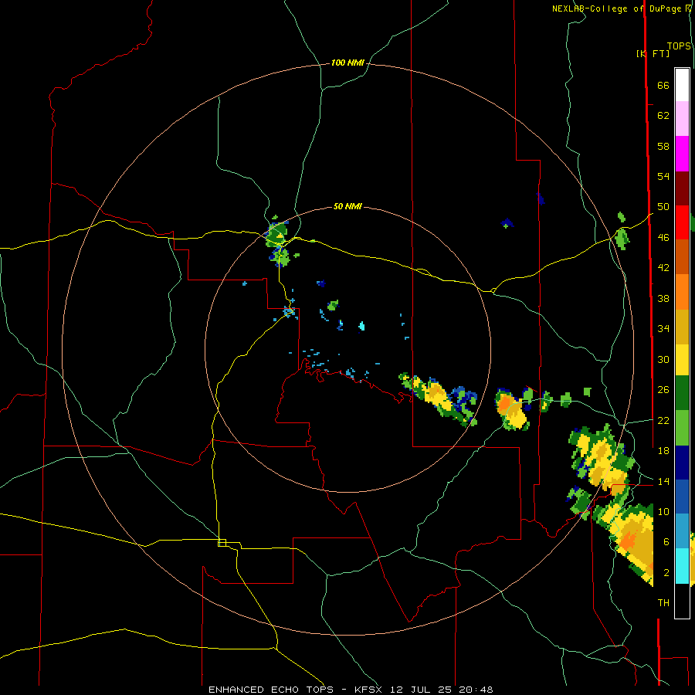Click the 14 value on the legend
This screenshot has width=695, height=695.
663,481
